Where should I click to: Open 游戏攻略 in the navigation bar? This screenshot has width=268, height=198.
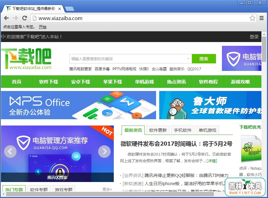click(240, 82)
